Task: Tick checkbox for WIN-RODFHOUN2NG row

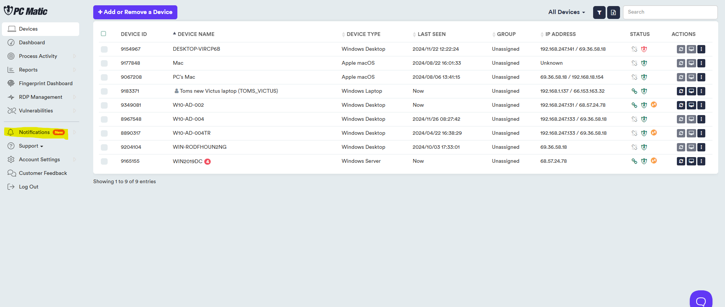Action: pos(104,147)
